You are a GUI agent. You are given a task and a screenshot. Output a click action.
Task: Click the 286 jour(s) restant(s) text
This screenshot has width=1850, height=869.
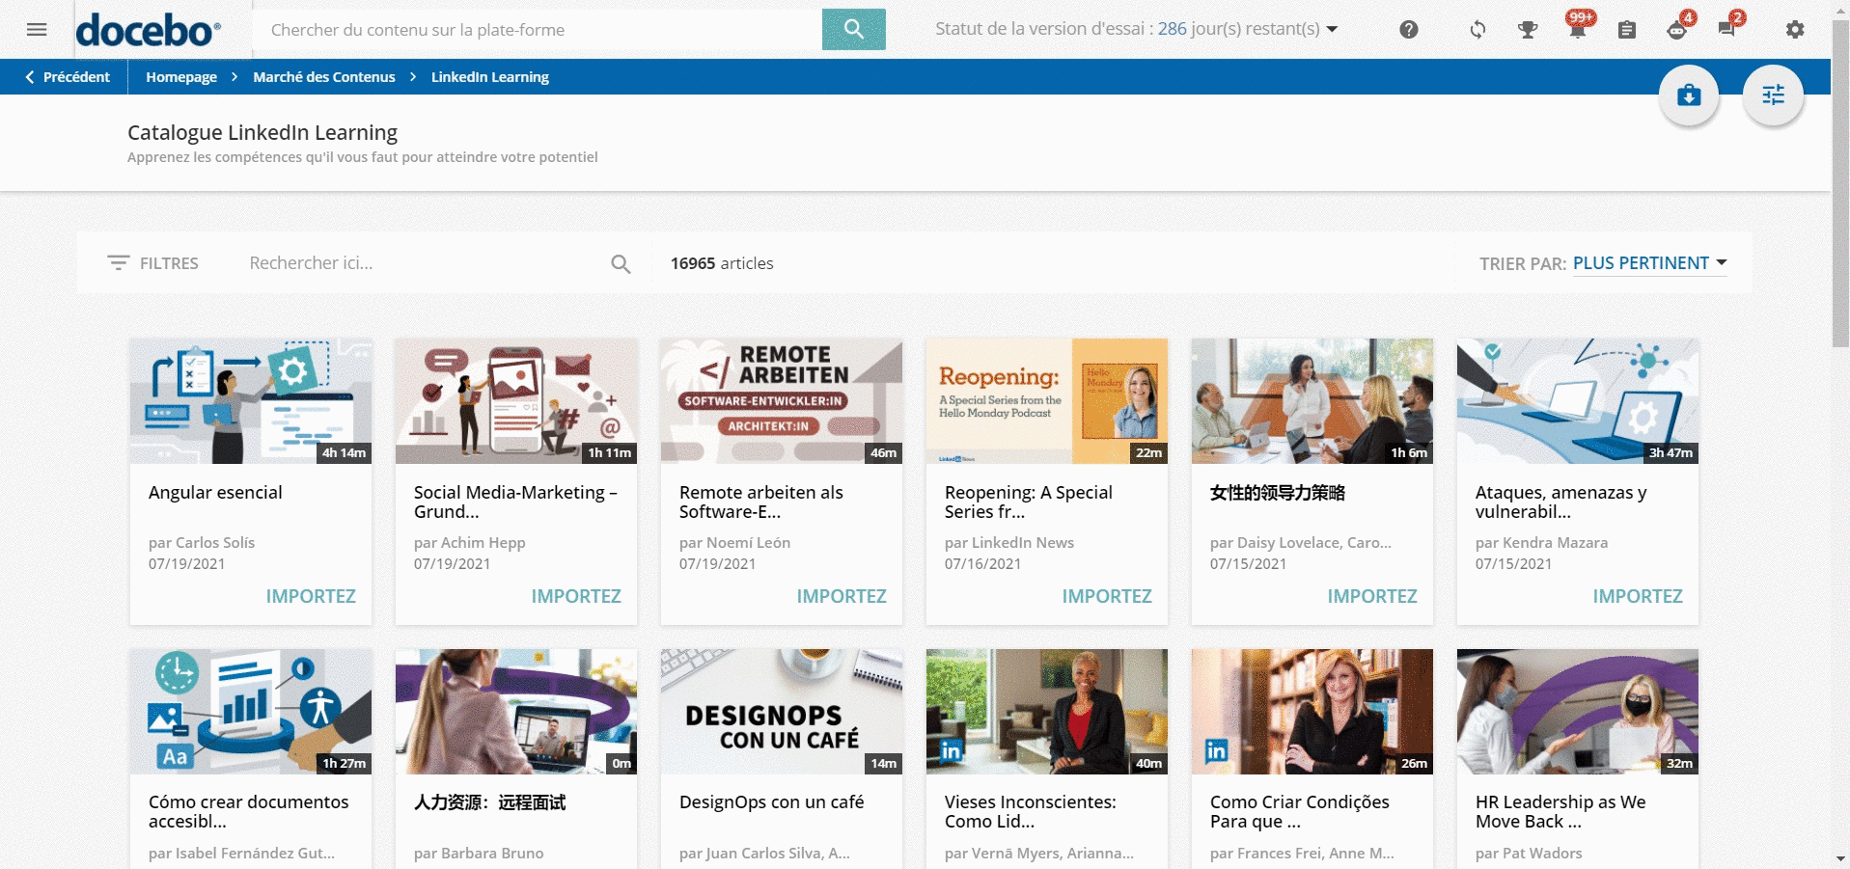tap(1239, 29)
